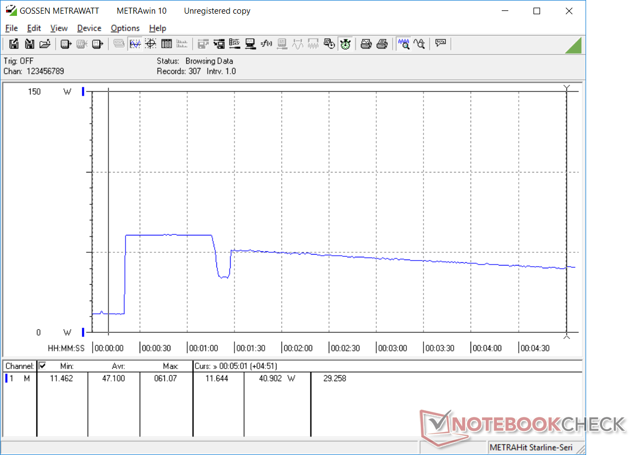
Task: Open the View menu
Action: click(59, 28)
